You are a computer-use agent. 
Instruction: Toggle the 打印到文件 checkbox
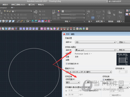(67, 64)
